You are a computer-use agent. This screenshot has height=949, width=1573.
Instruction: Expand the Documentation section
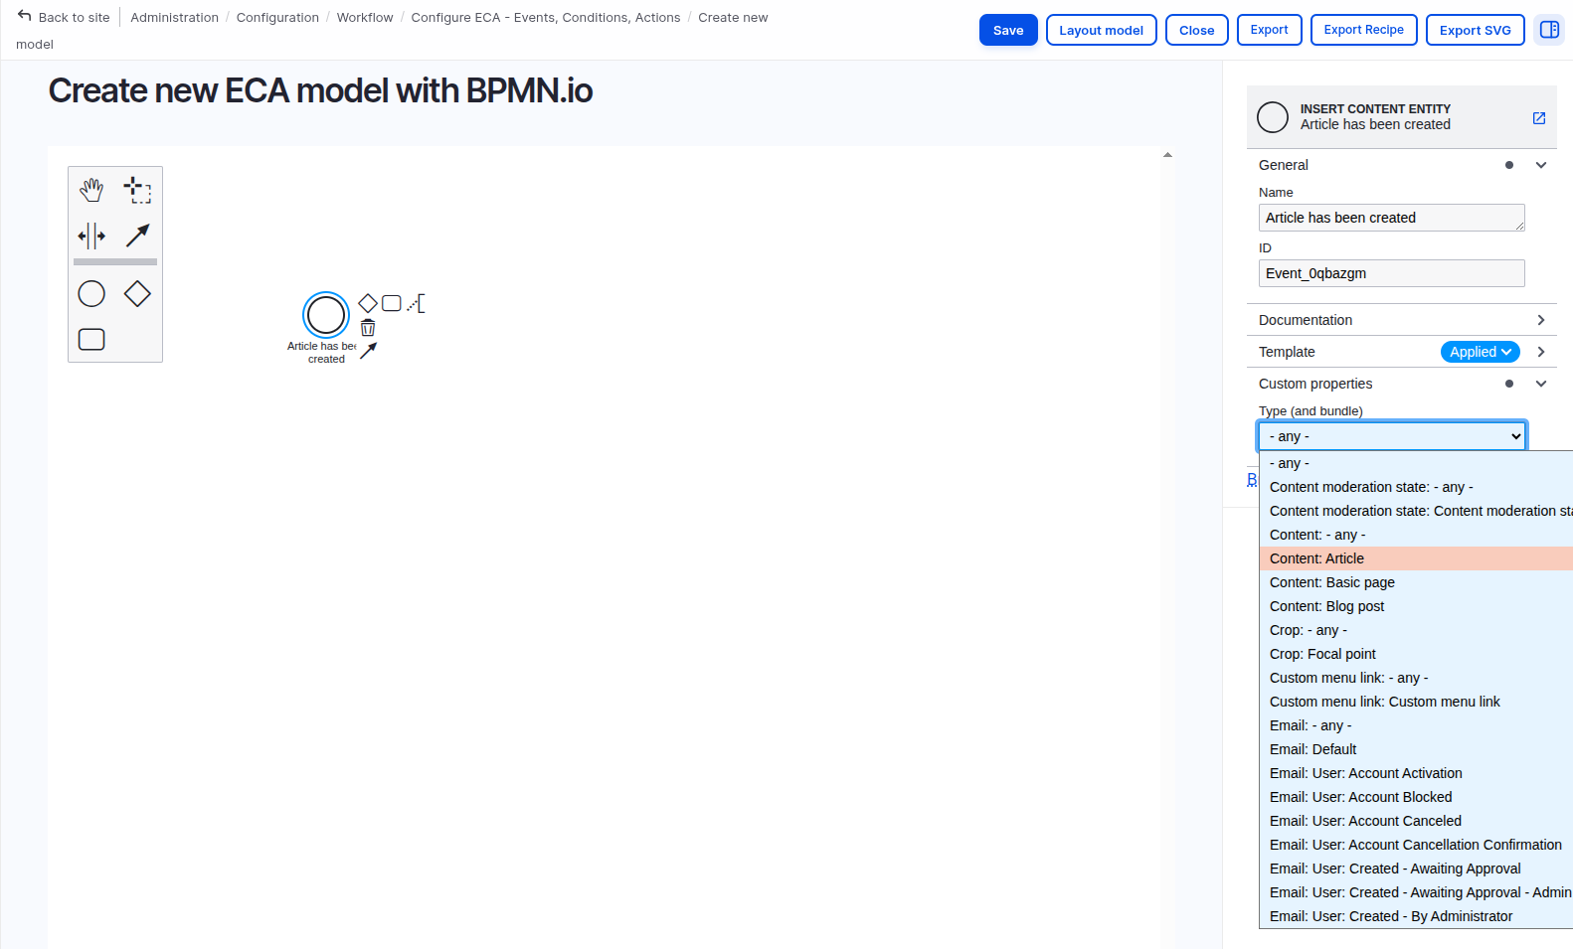pos(1540,320)
